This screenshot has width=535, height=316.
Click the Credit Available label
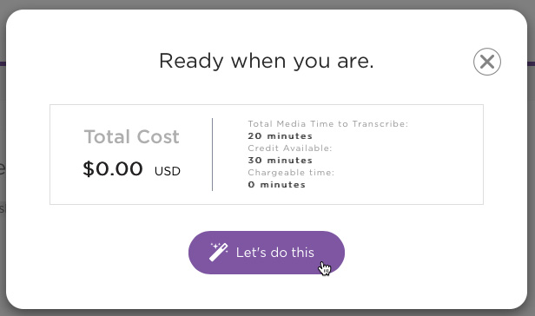pyautogui.click(x=290, y=148)
